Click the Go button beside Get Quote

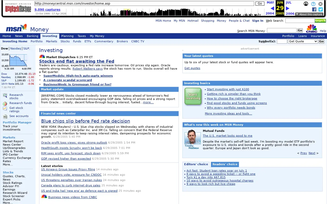tap(321, 41)
